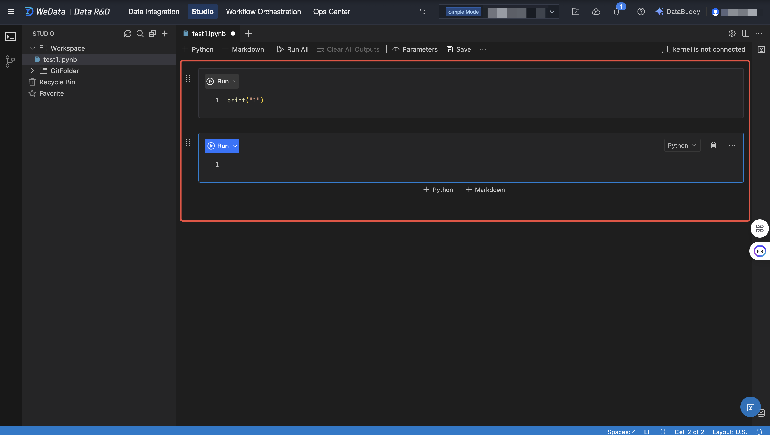Collapse the Workspace folder

click(32, 48)
